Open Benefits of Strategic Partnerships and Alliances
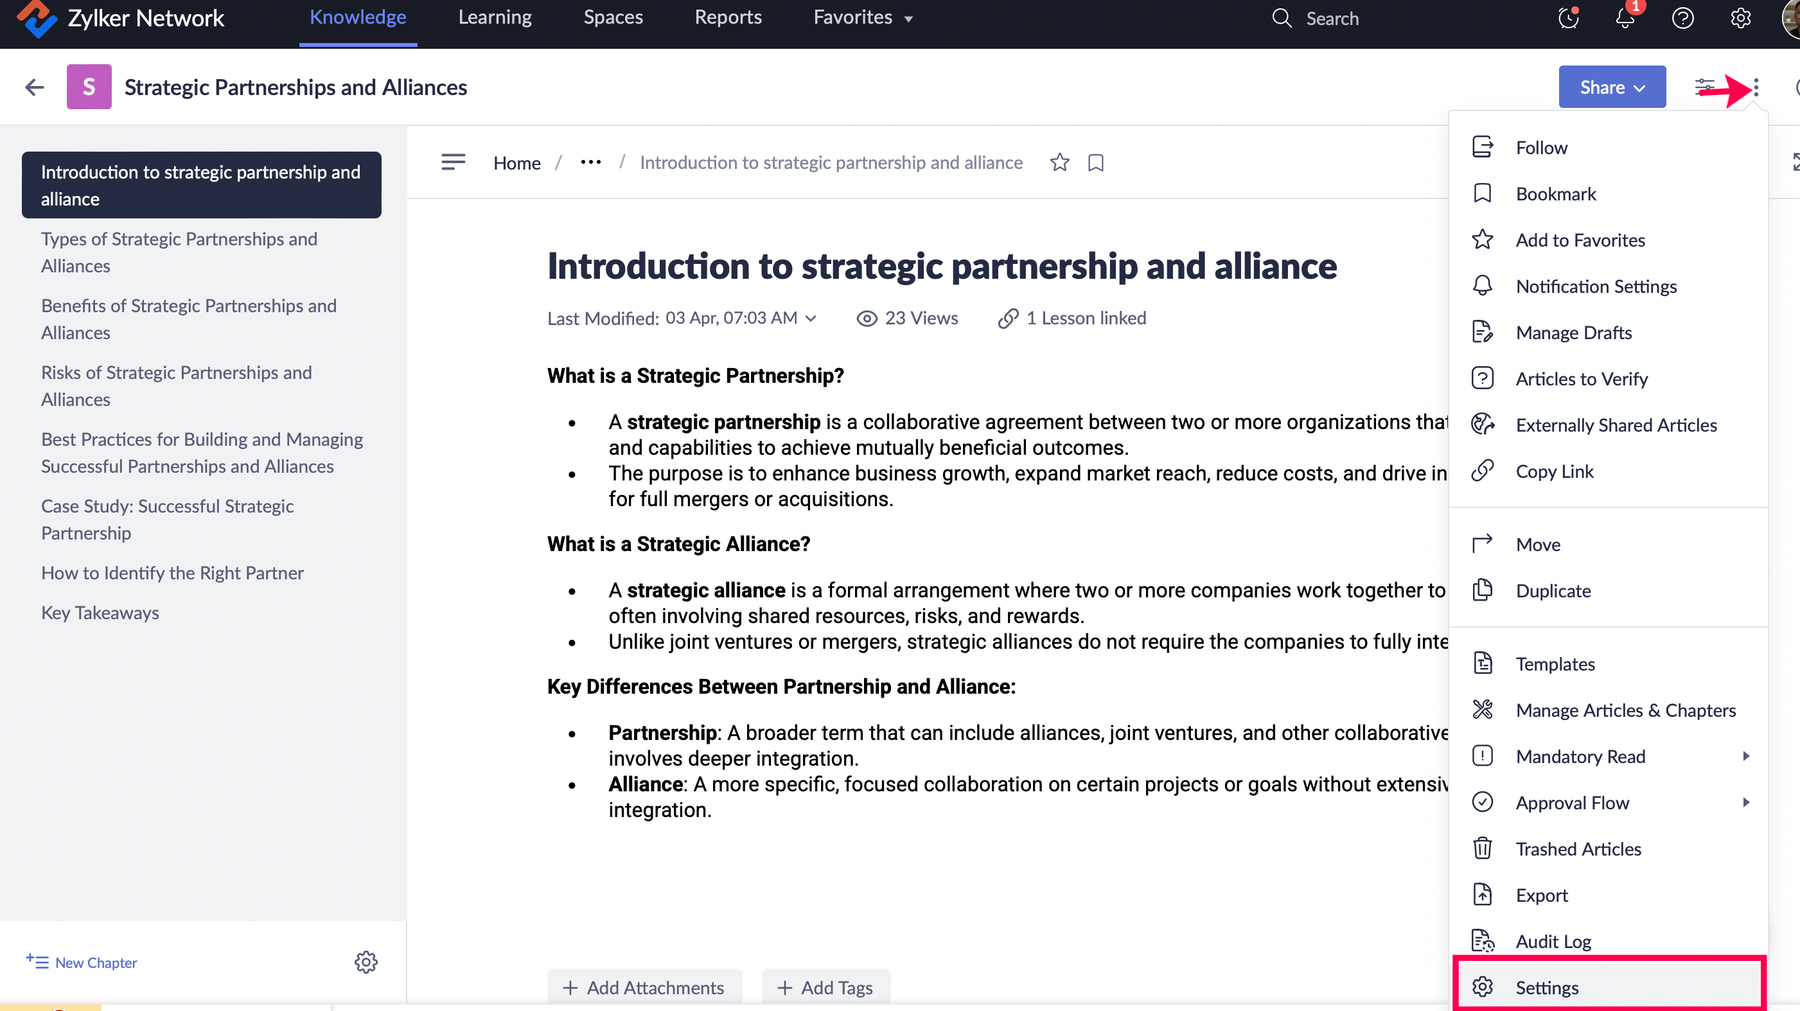This screenshot has width=1800, height=1011. click(189, 319)
